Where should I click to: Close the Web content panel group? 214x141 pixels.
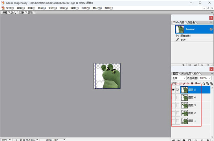point(211,18)
